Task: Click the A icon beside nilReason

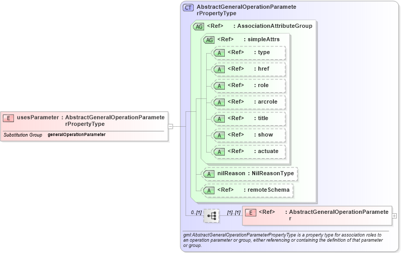Action: [x=209, y=174]
